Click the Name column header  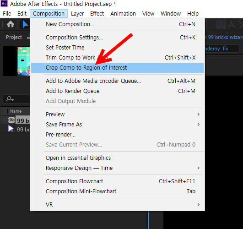pos(16,111)
